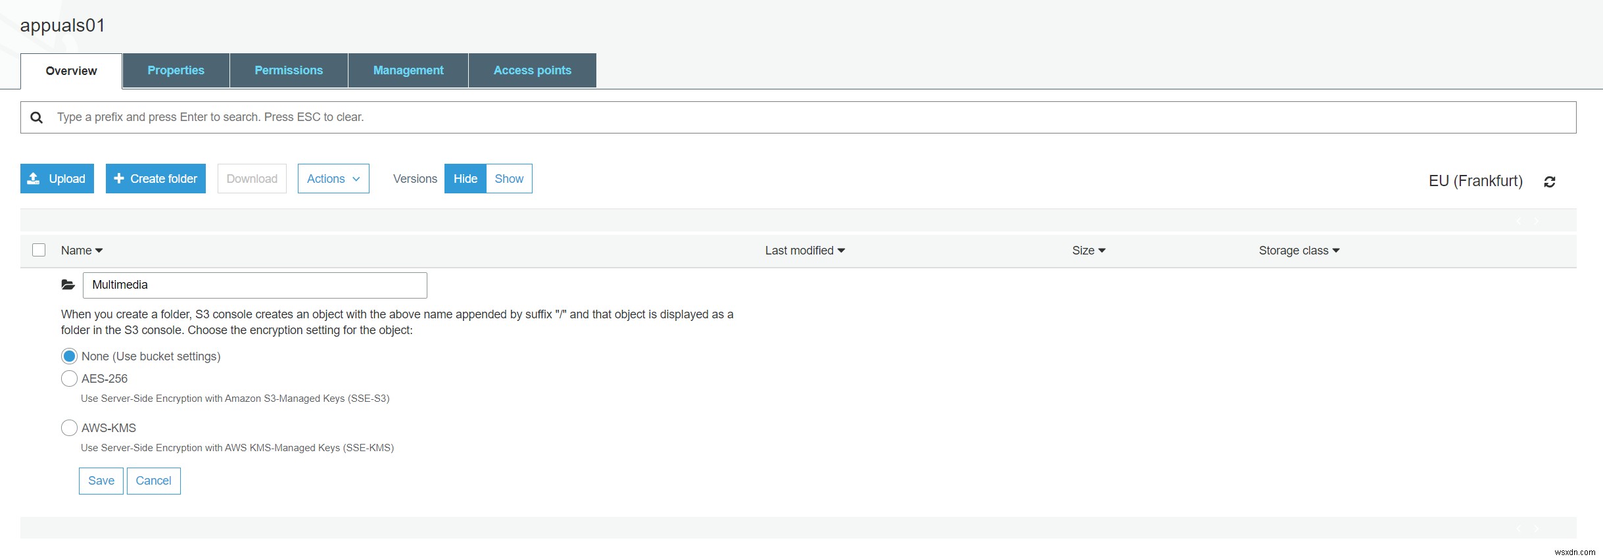Click the search magnifier icon
This screenshot has width=1603, height=559.
coord(37,117)
